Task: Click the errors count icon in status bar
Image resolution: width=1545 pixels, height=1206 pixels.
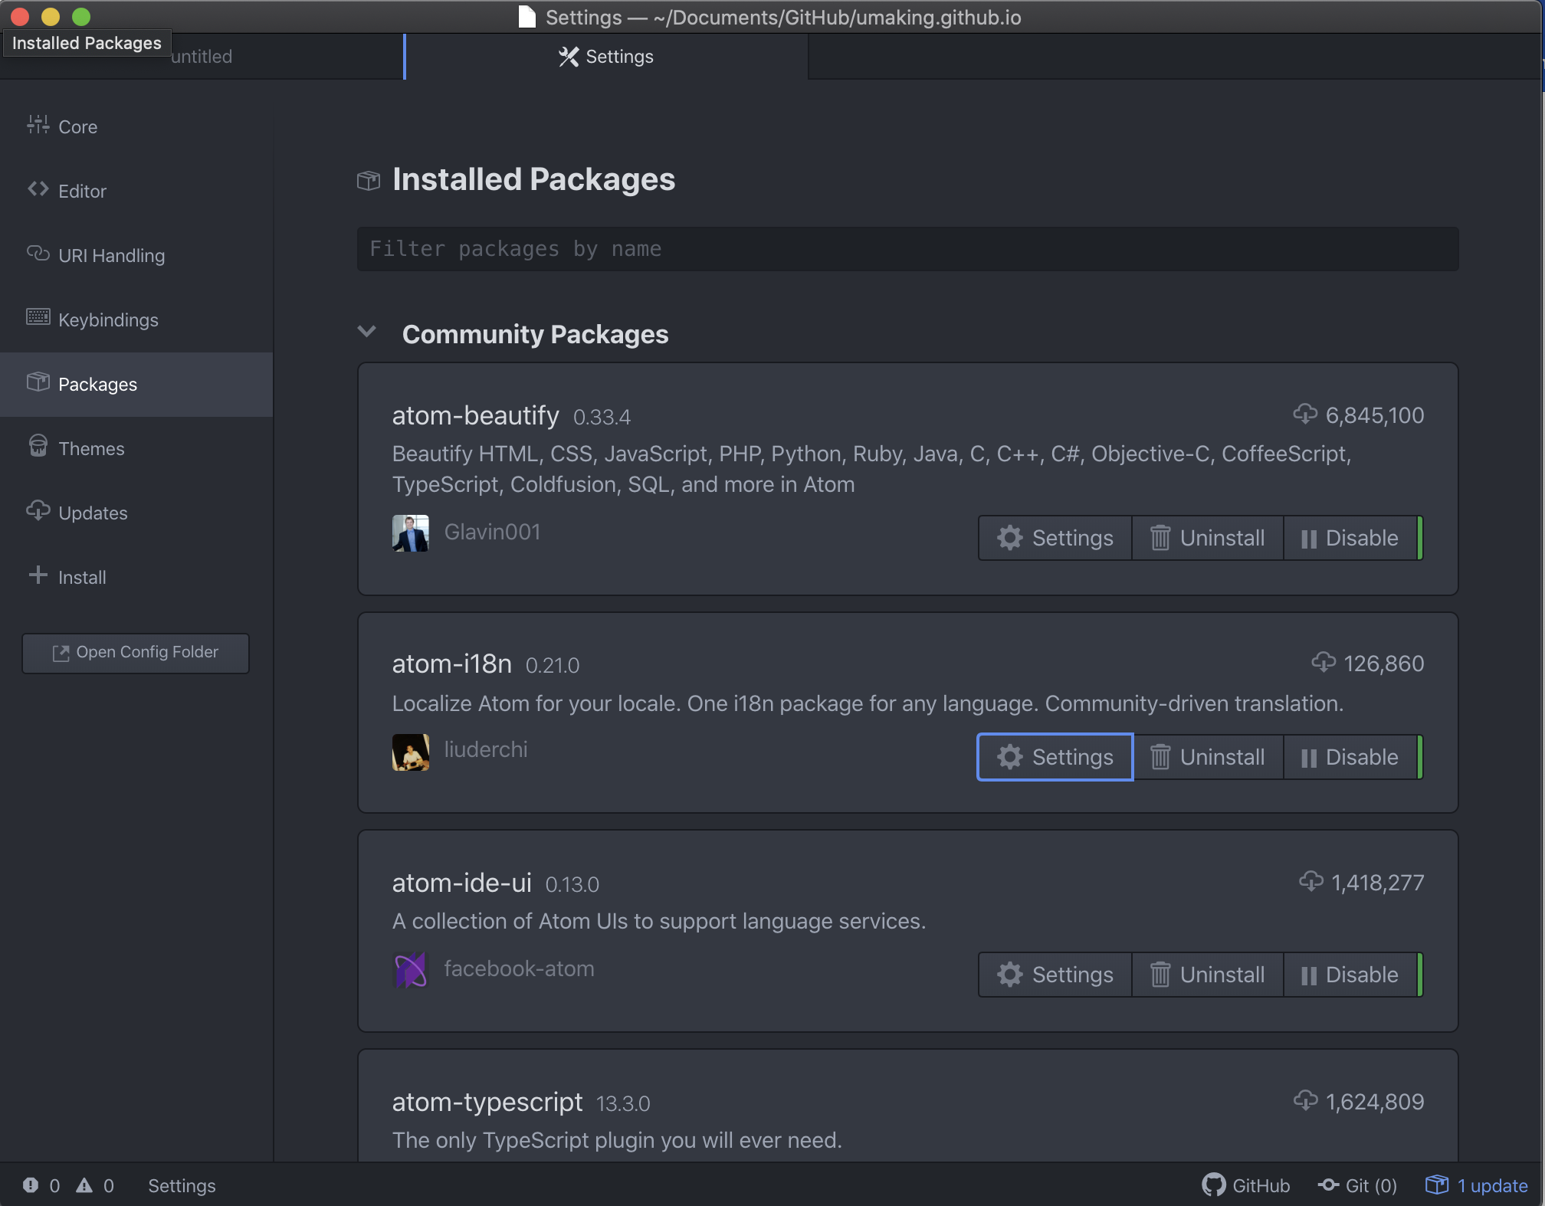Action: pyautogui.click(x=31, y=1185)
